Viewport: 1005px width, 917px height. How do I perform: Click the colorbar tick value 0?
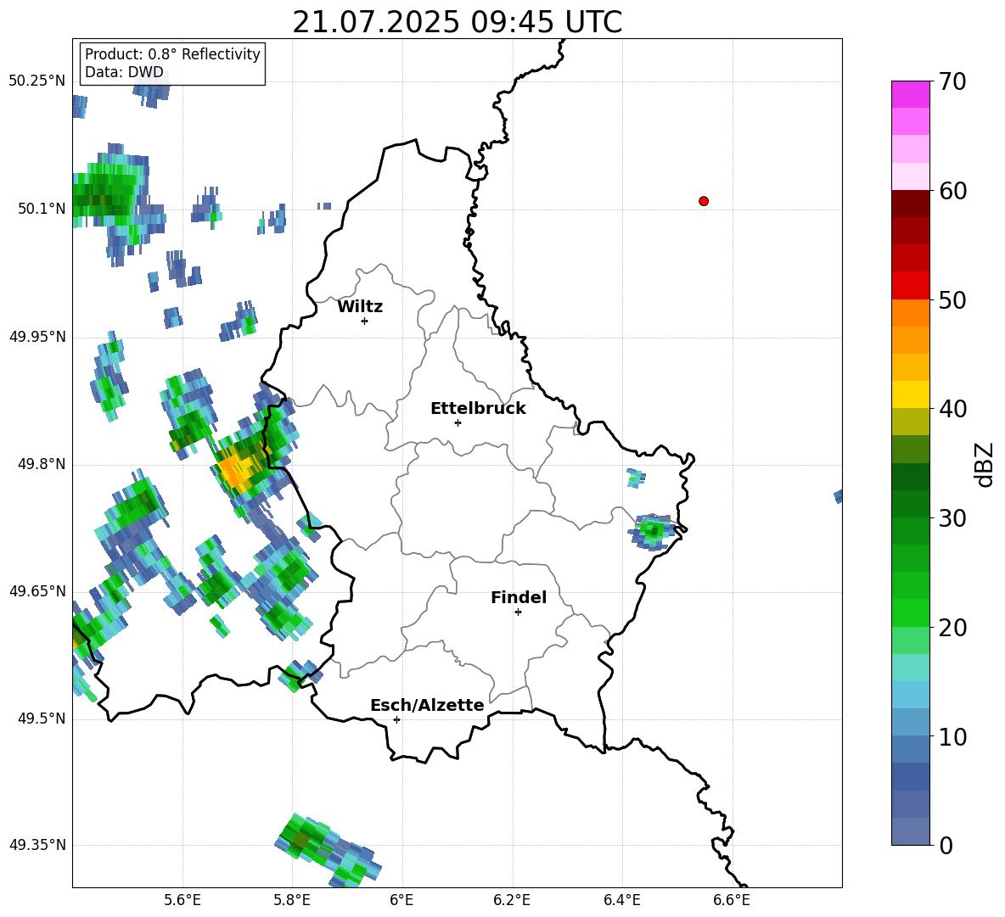click(946, 845)
